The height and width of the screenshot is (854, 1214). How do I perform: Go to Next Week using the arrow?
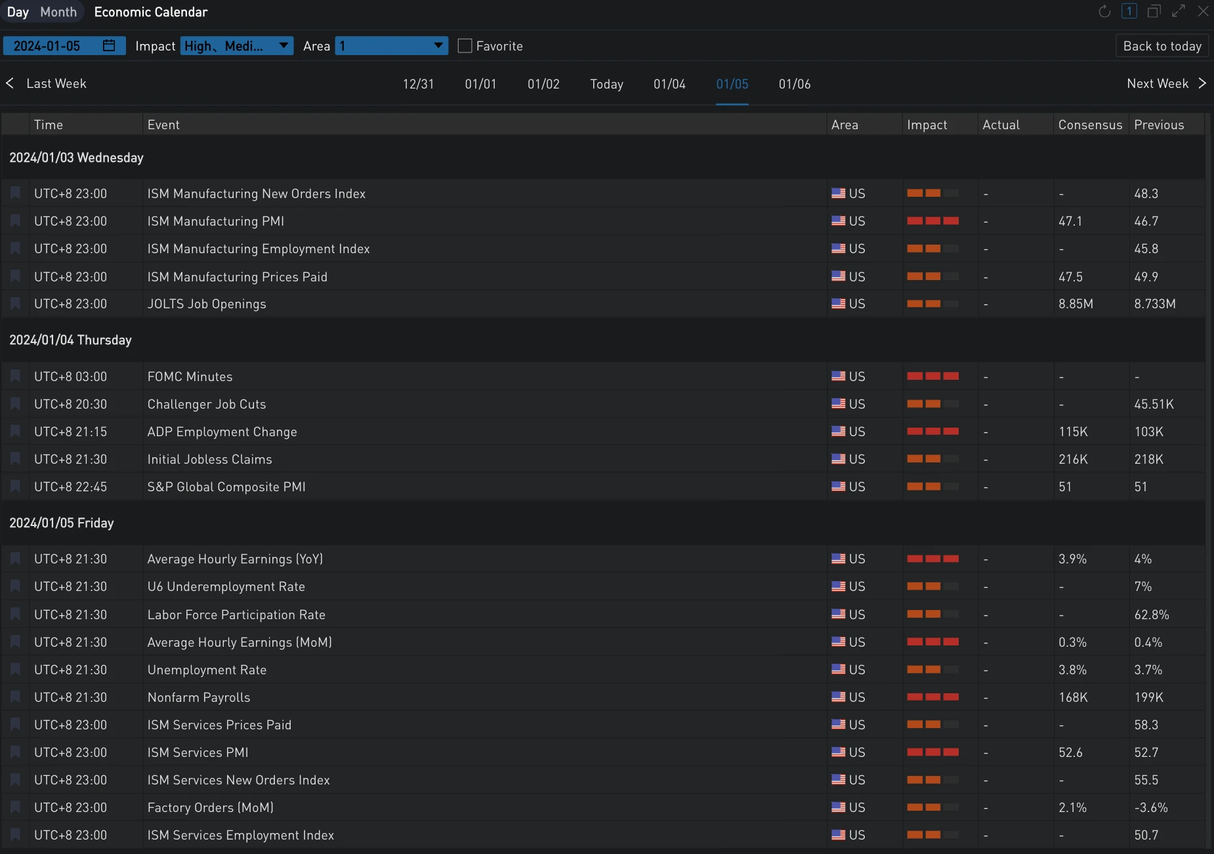click(1202, 83)
